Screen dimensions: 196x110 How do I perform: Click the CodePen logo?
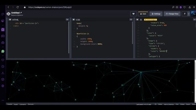[x=9, y=14]
